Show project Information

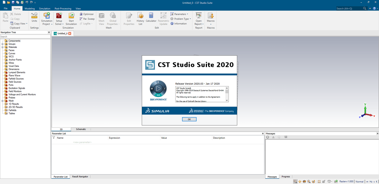(x=179, y=24)
